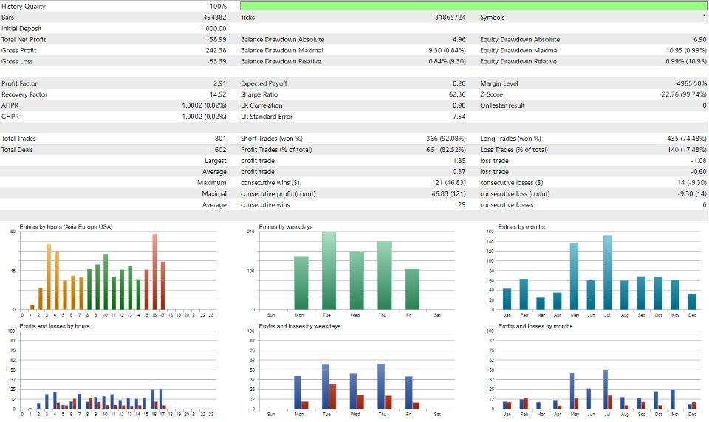The image size is (709, 422).
Task: Click the Total Net Profit value 158.99
Action: click(216, 40)
